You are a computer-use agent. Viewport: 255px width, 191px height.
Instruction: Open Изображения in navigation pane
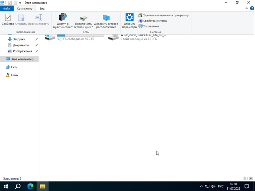(x=22, y=51)
